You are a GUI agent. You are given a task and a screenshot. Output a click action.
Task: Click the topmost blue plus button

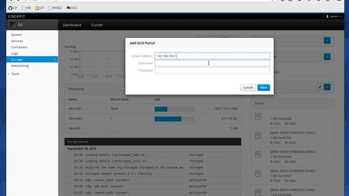(x=327, y=40)
